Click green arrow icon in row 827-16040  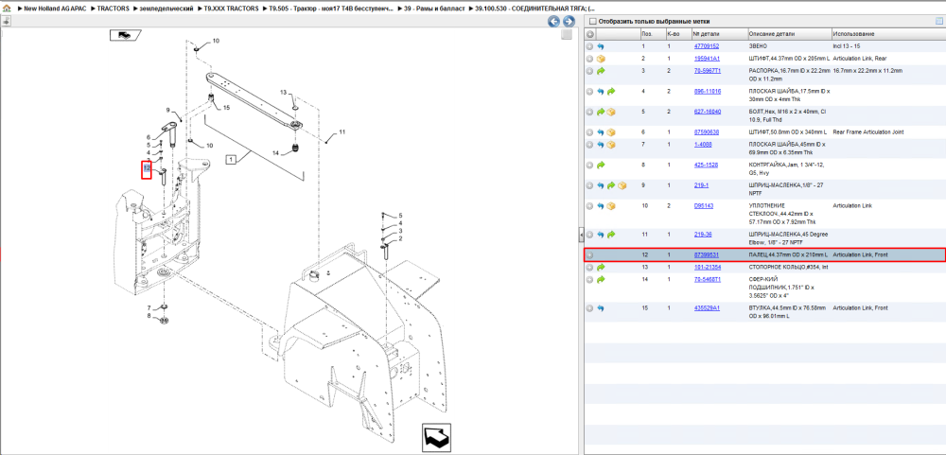(x=601, y=113)
